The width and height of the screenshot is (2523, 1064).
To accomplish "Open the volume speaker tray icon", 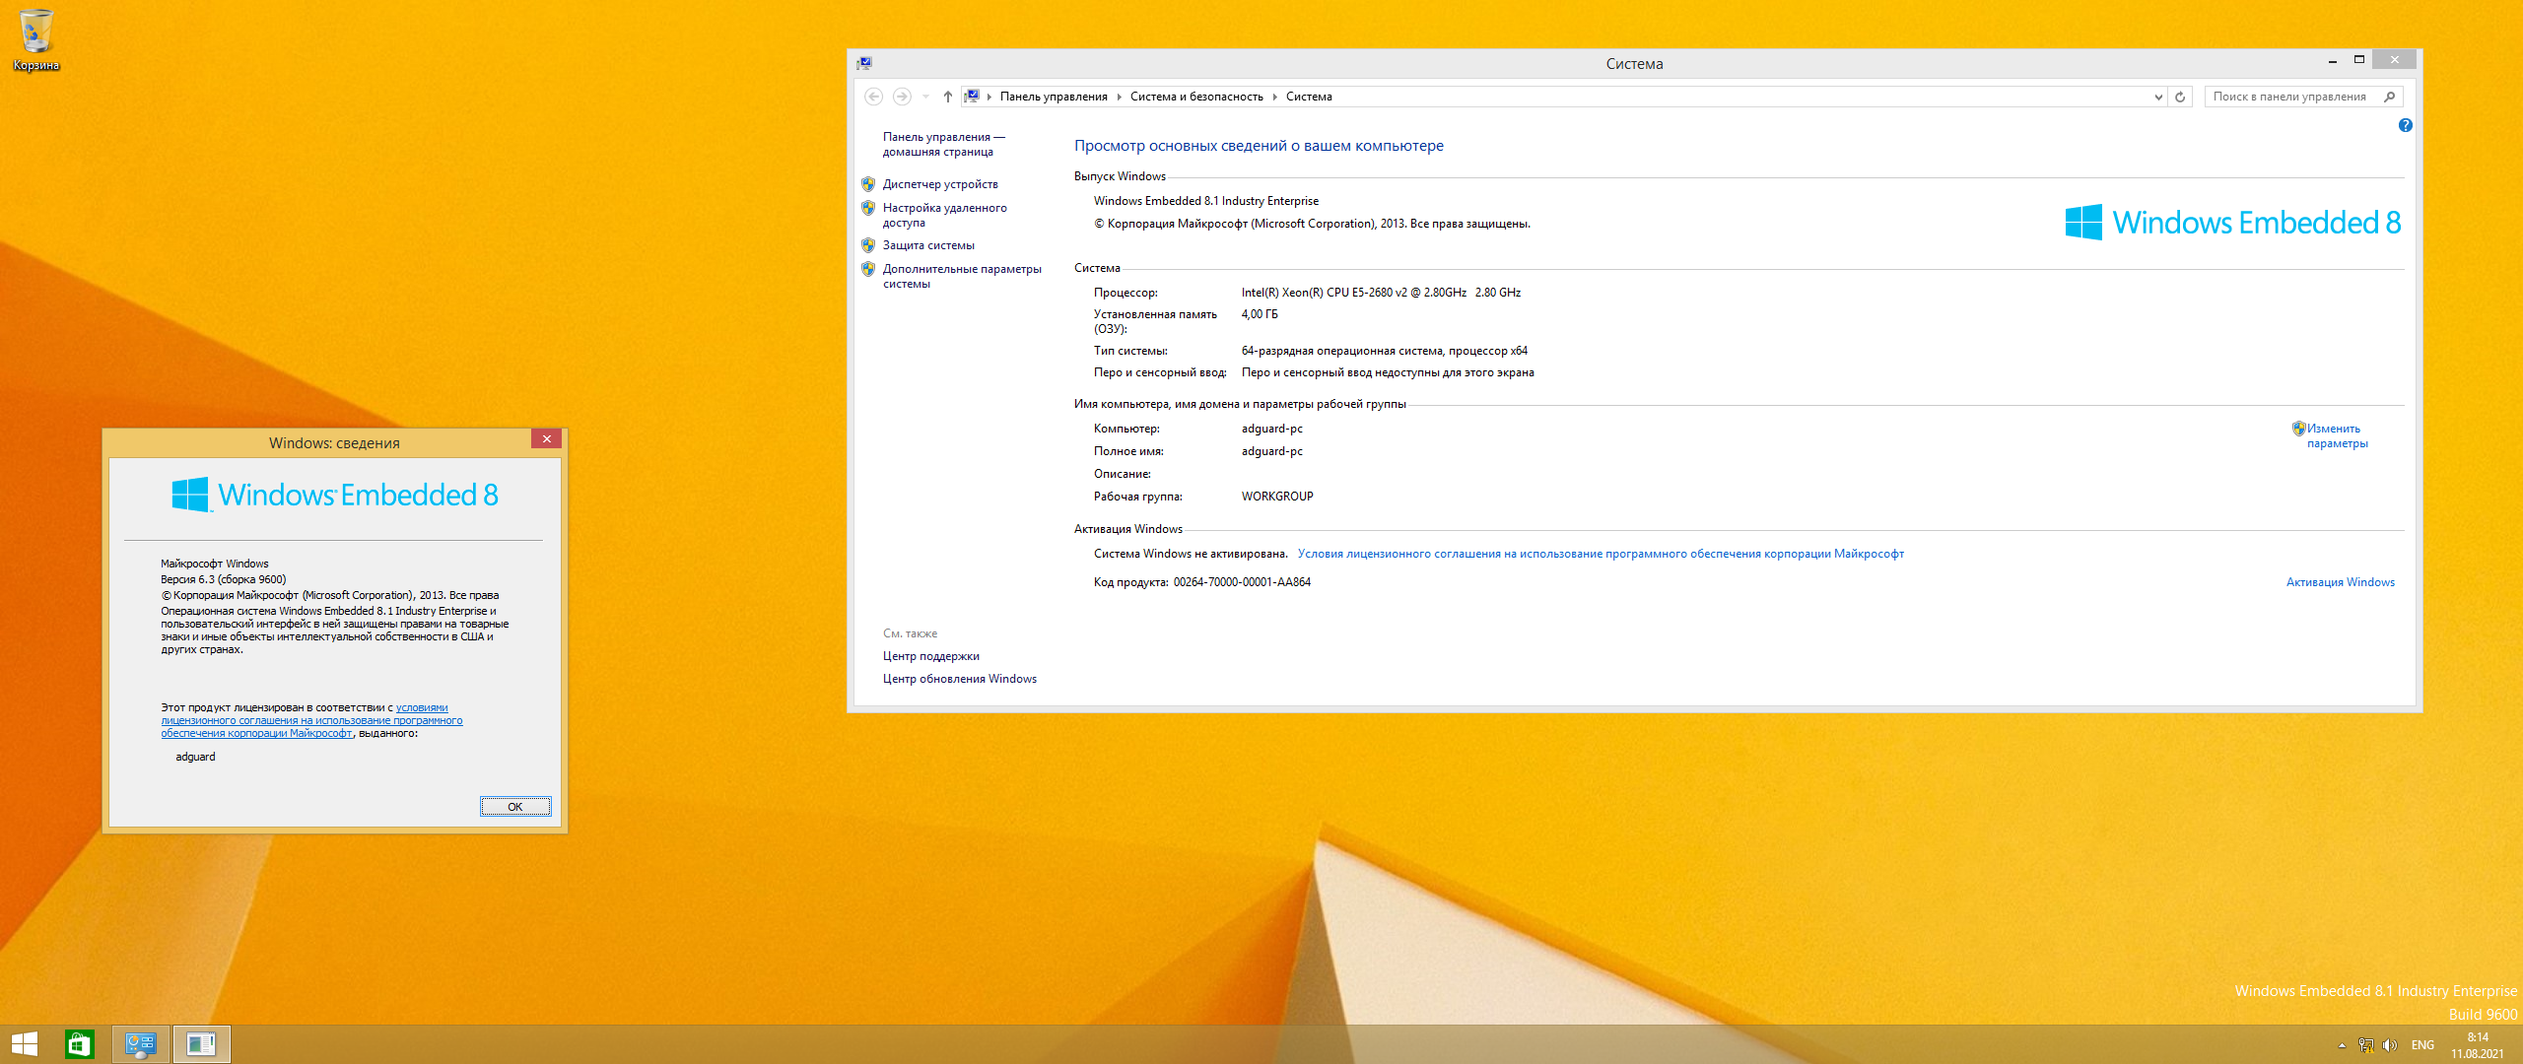I will pyautogui.click(x=2389, y=1045).
